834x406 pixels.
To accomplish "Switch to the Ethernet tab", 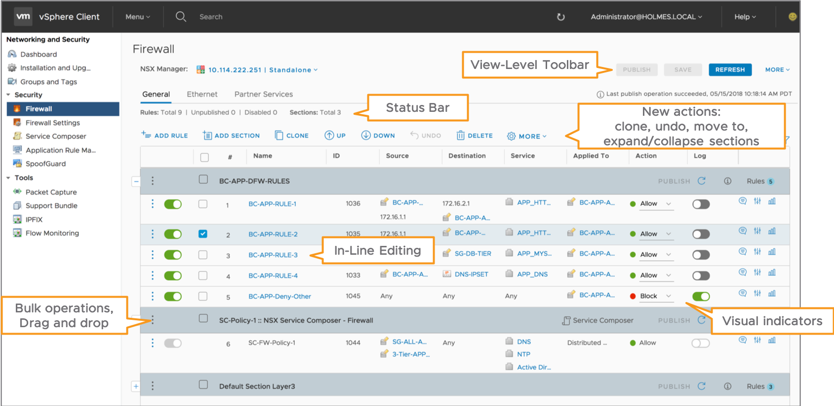I will pyautogui.click(x=202, y=94).
